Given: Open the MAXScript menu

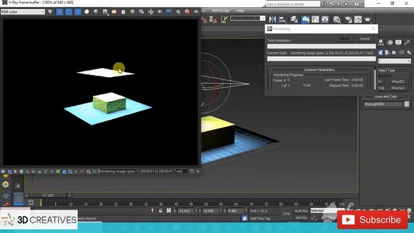Looking at the screenshot, I should pos(221,10).
